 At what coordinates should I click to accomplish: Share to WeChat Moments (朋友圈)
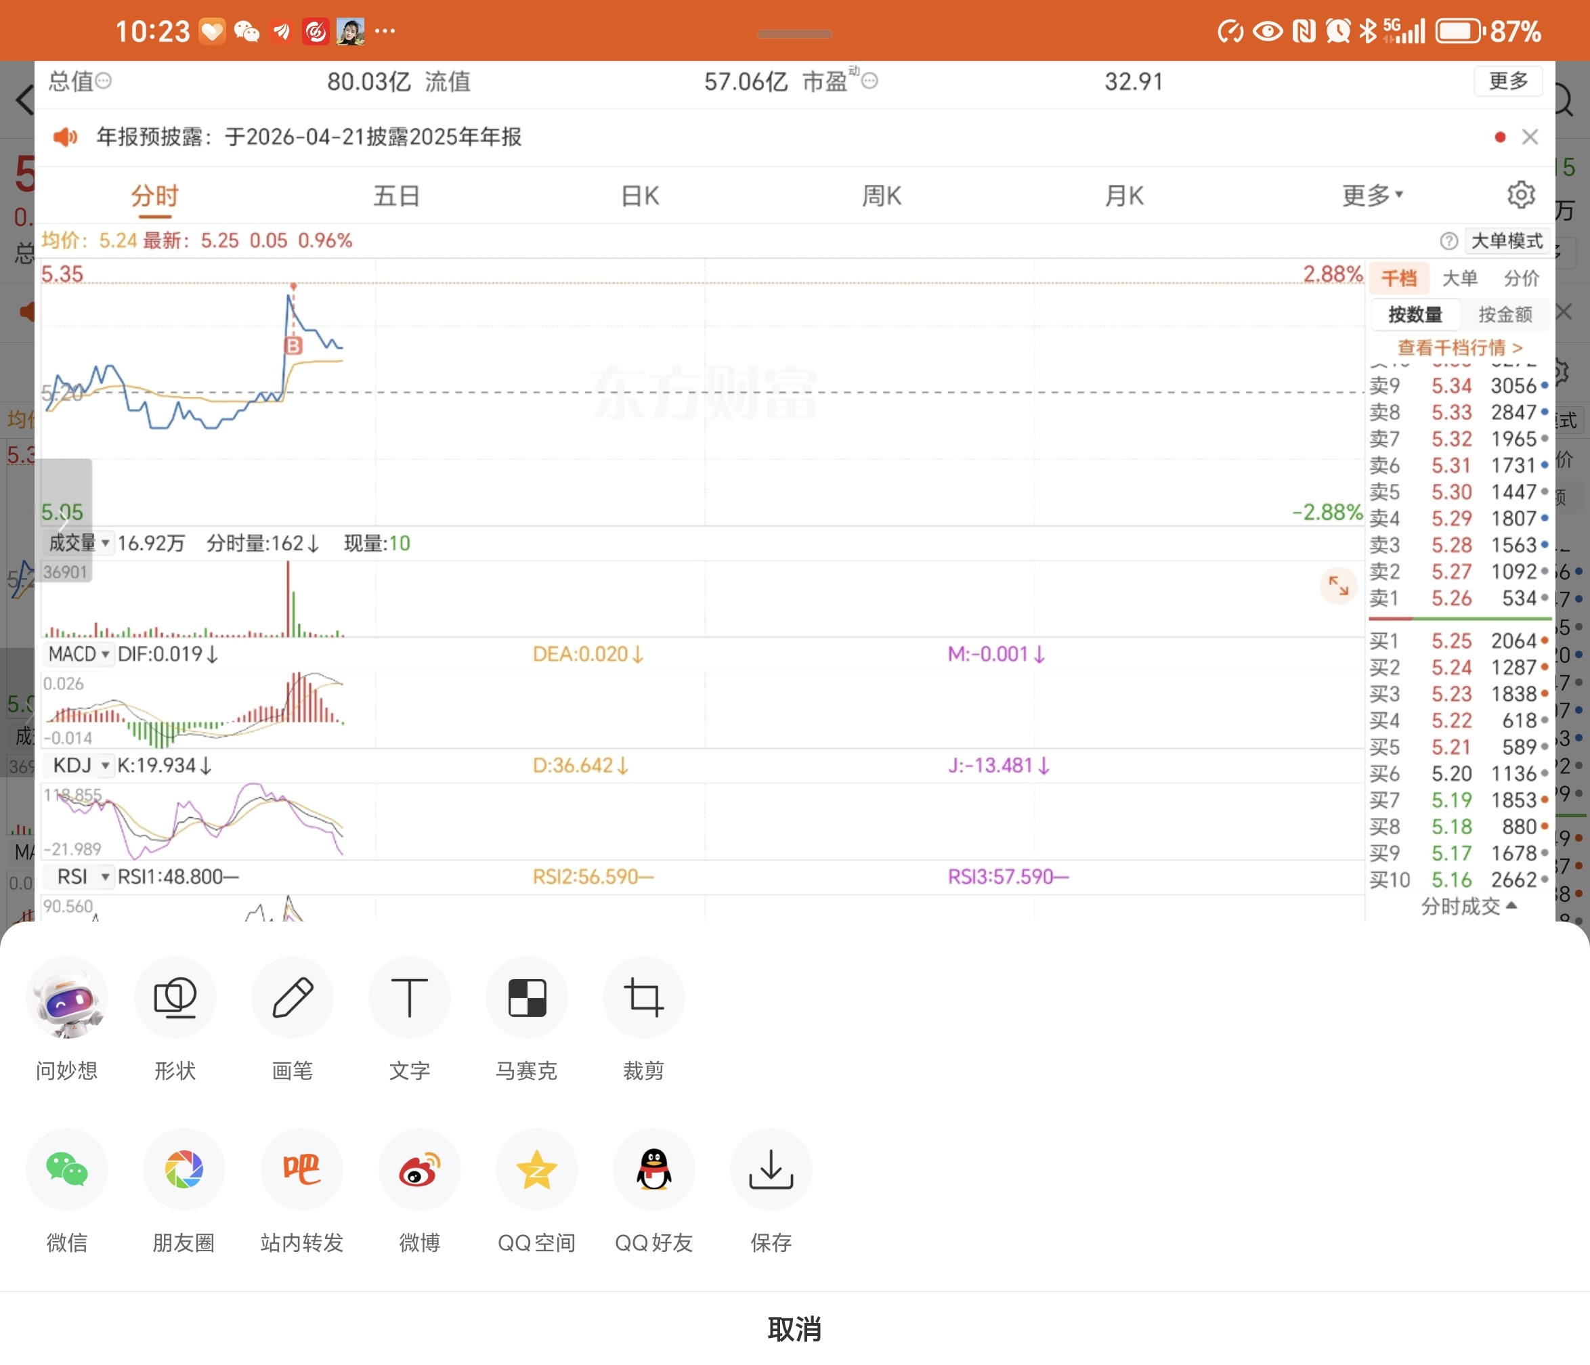tap(184, 1169)
